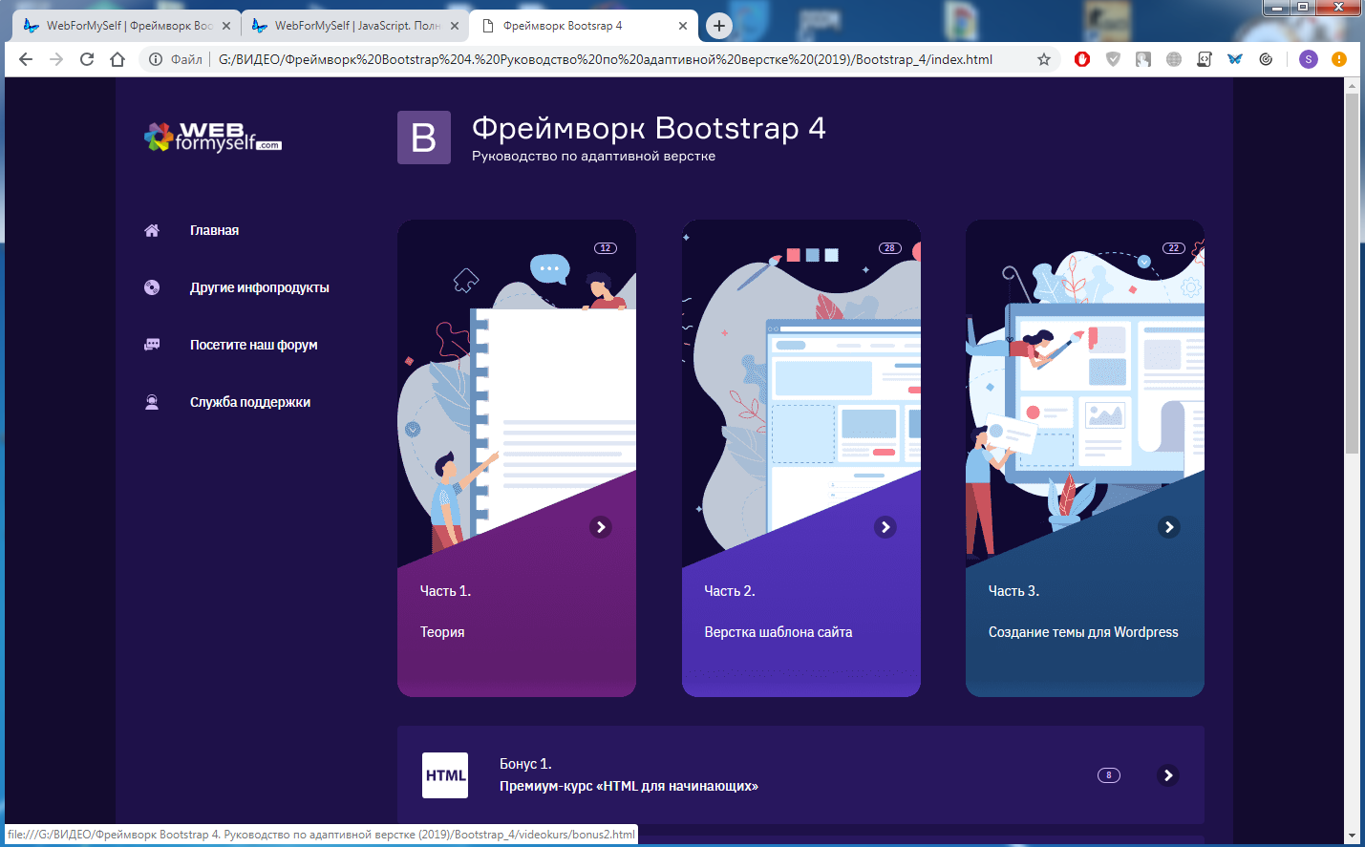
Task: Click the 22 lessons badge on Часть 3
Action: click(1174, 248)
